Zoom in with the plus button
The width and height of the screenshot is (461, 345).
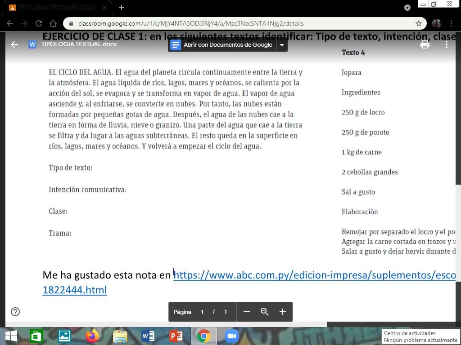coord(283,312)
